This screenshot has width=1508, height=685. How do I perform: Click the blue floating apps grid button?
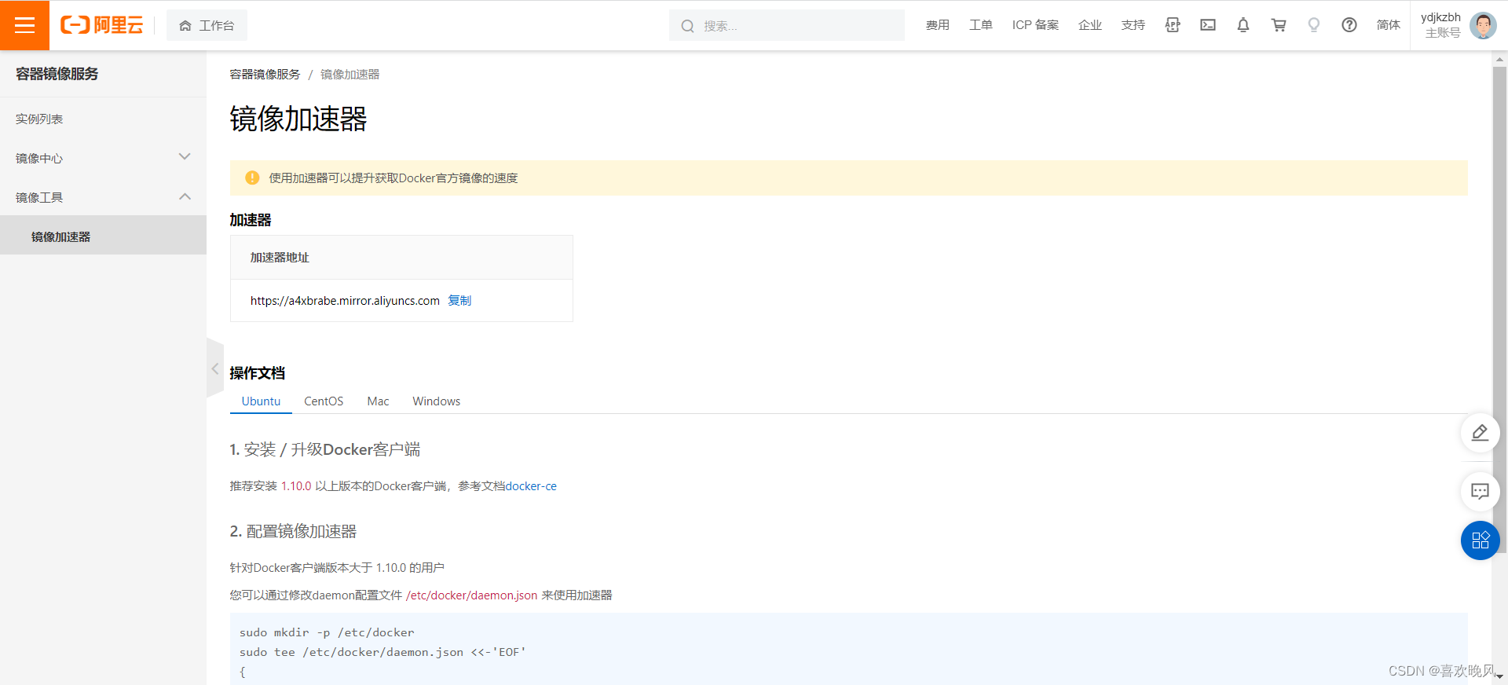coord(1480,540)
